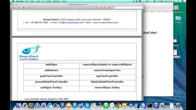
Task: Open Safari compass in the Dock
Action: pos(37,105)
